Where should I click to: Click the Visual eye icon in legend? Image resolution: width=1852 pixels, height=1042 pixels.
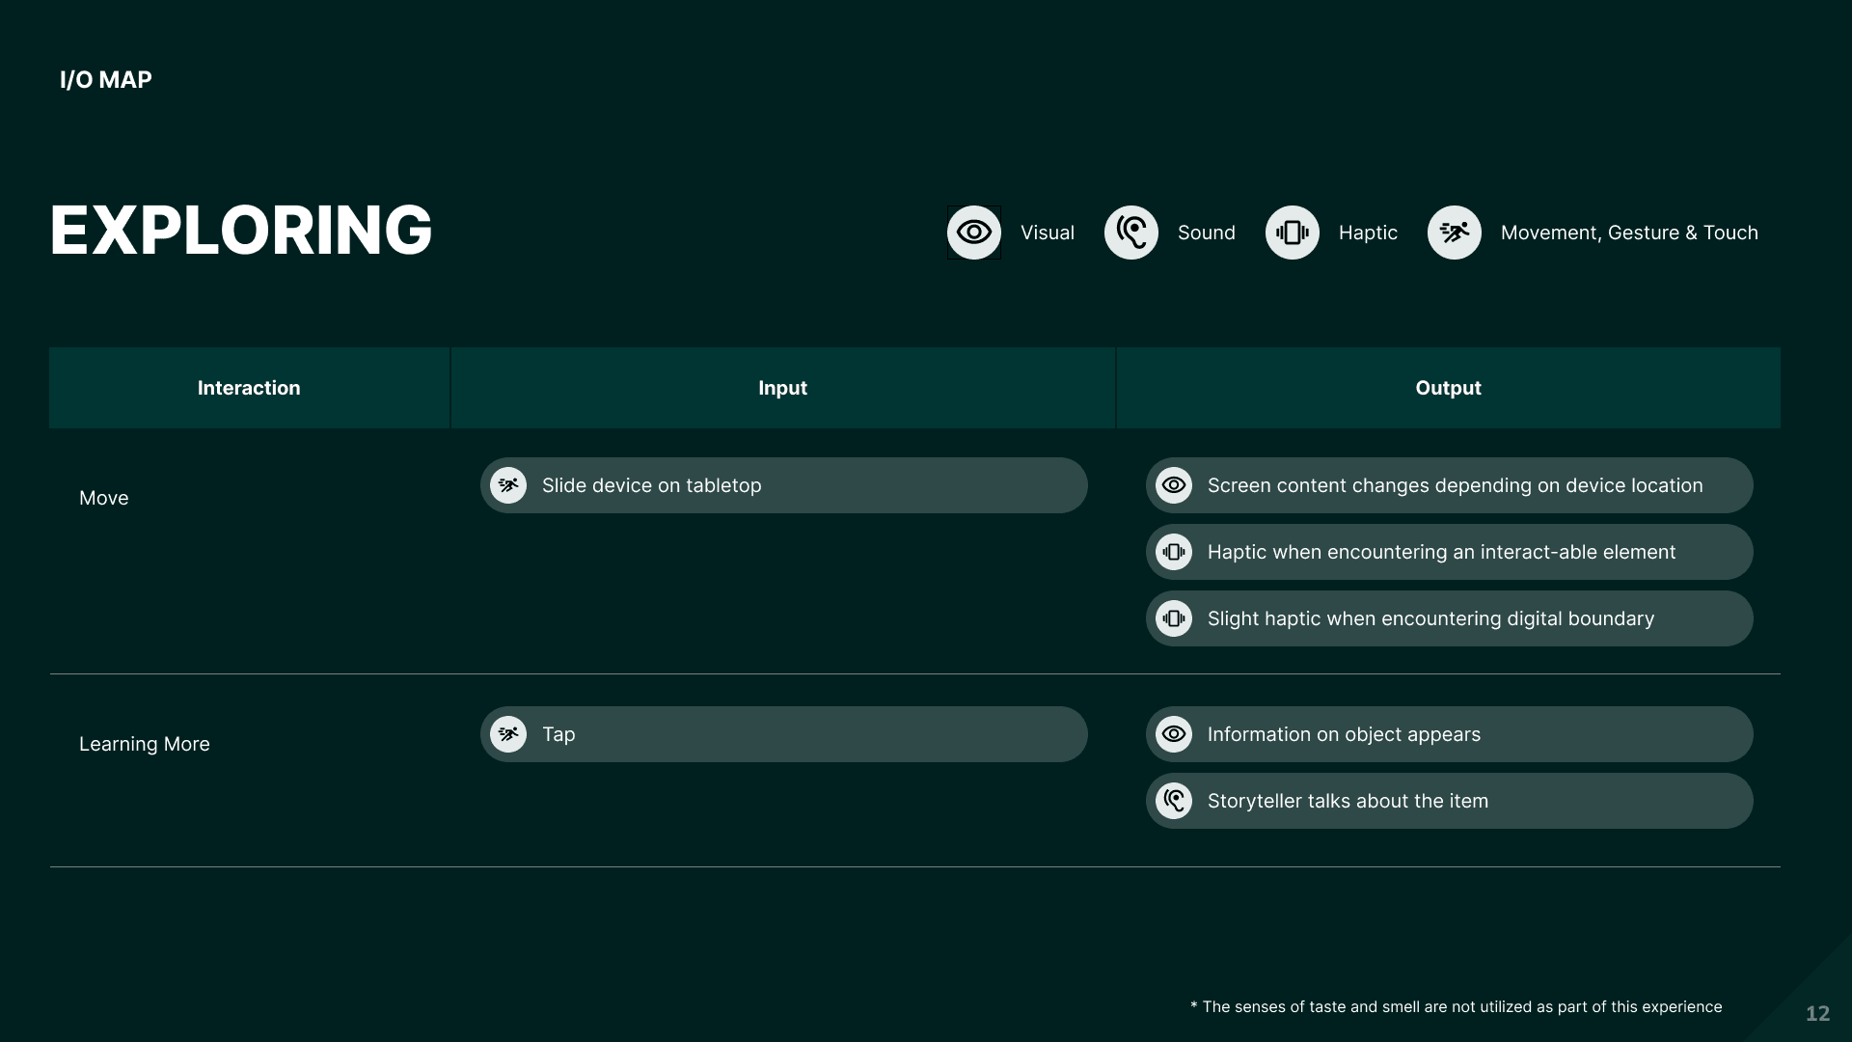973,233
